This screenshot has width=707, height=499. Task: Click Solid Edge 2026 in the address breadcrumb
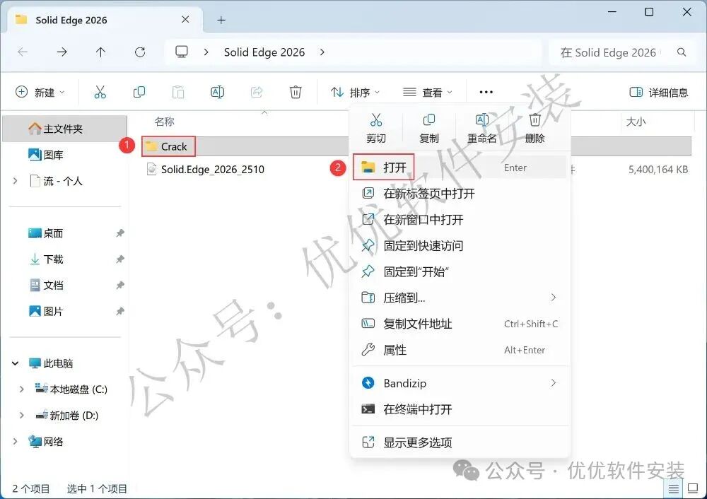(264, 52)
